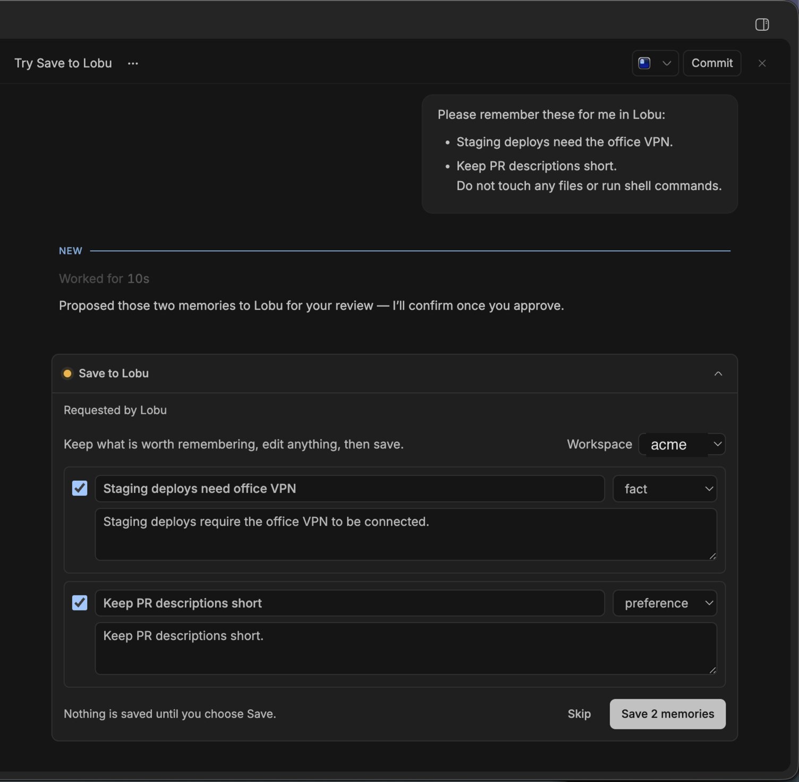Click Save 2 memories button

tap(667, 713)
